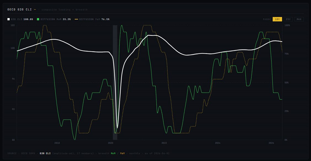Click the 100 left-axis label
The width and height of the screenshot is (311, 161).
click(x=12, y=48)
